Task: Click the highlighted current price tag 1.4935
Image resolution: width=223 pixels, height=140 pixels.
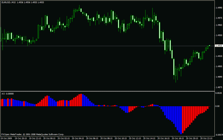Action: [x=219, y=46]
